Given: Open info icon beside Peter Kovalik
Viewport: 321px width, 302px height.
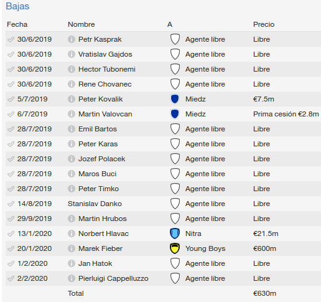Looking at the screenshot, I should tap(72, 99).
